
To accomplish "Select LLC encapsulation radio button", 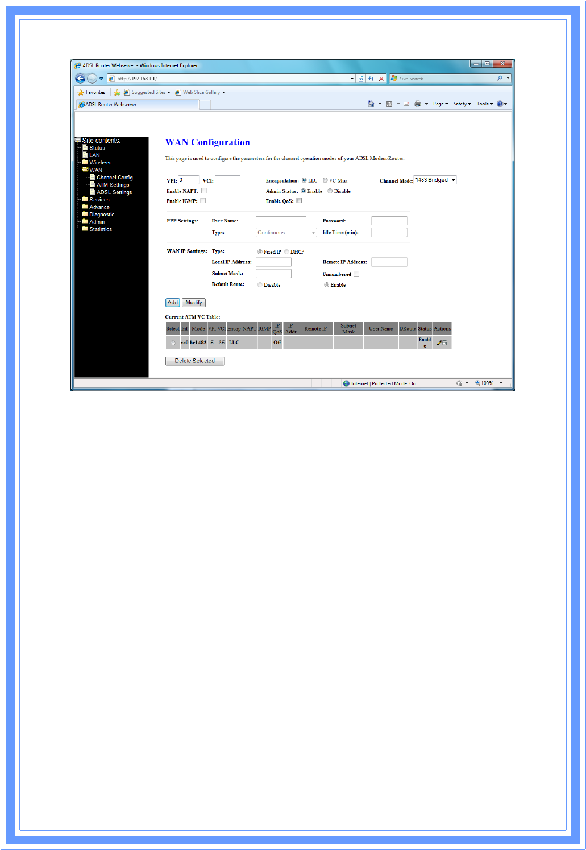I will click(304, 180).
